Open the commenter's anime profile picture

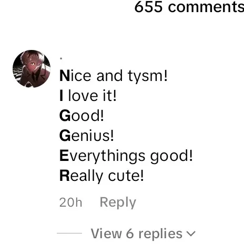(32, 69)
